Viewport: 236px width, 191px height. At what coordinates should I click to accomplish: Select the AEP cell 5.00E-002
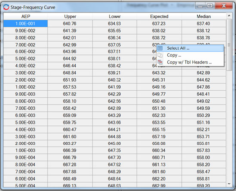point(26,59)
